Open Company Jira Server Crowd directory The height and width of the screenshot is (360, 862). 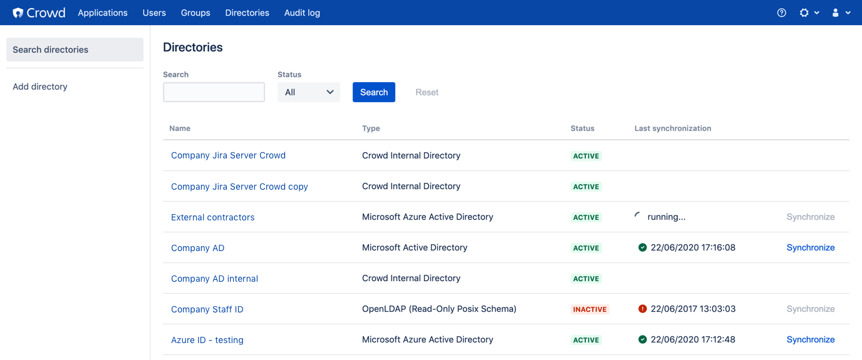click(x=228, y=155)
